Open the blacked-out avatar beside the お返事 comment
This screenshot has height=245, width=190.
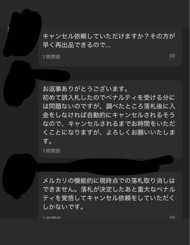pos(18,84)
